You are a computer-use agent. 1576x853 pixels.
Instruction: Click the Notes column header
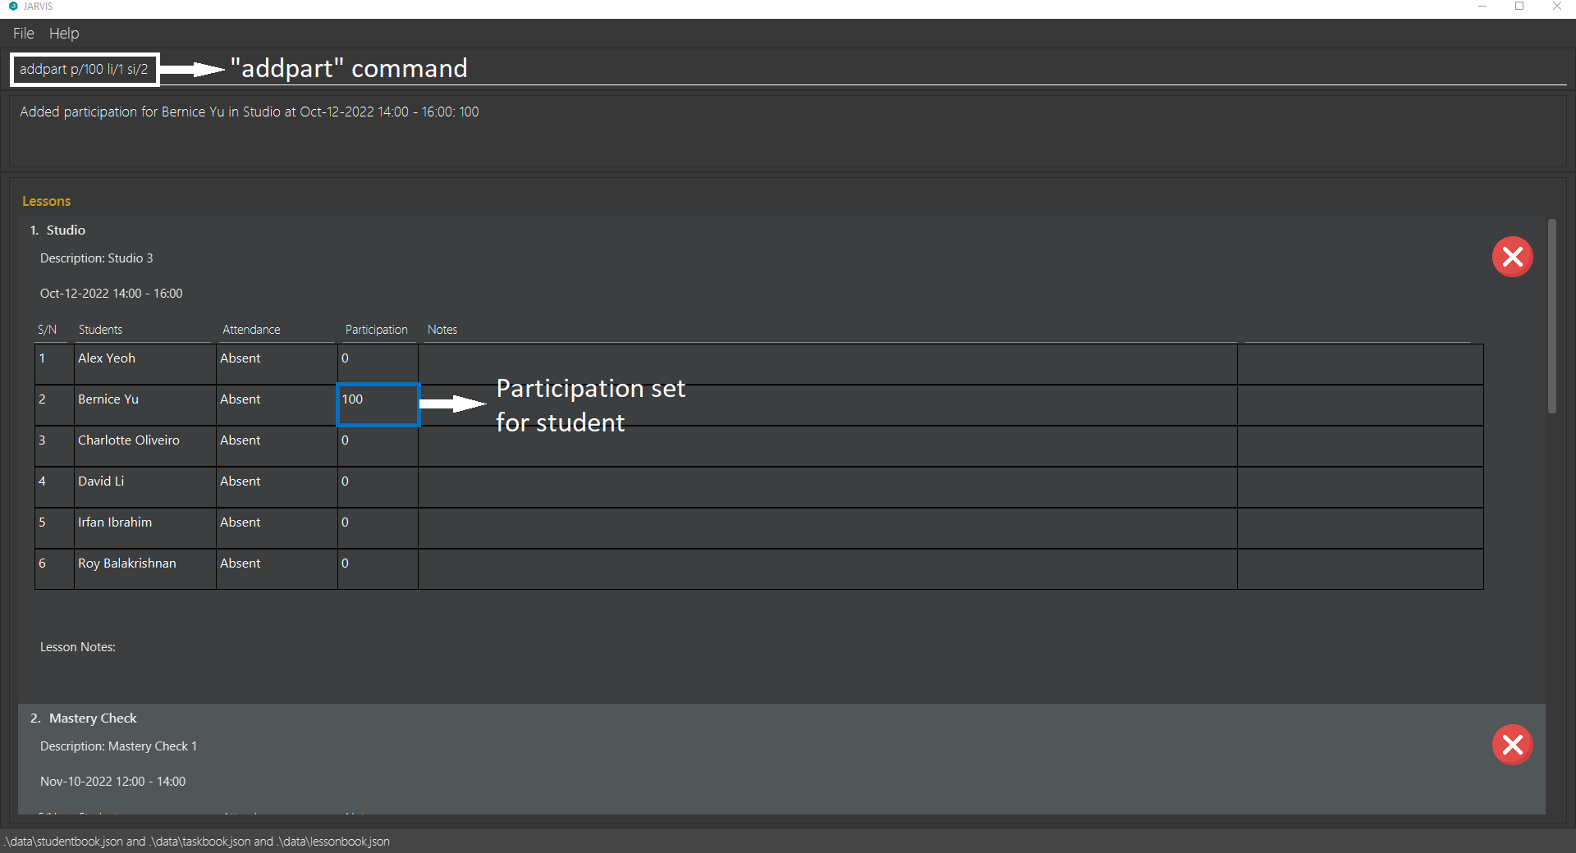click(x=442, y=330)
